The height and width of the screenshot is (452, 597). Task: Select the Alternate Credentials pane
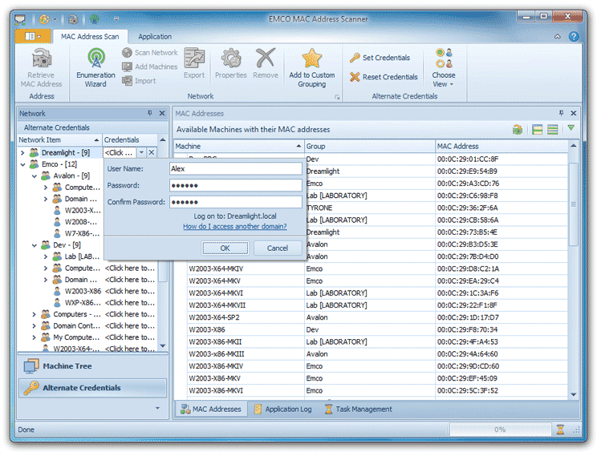[92, 388]
